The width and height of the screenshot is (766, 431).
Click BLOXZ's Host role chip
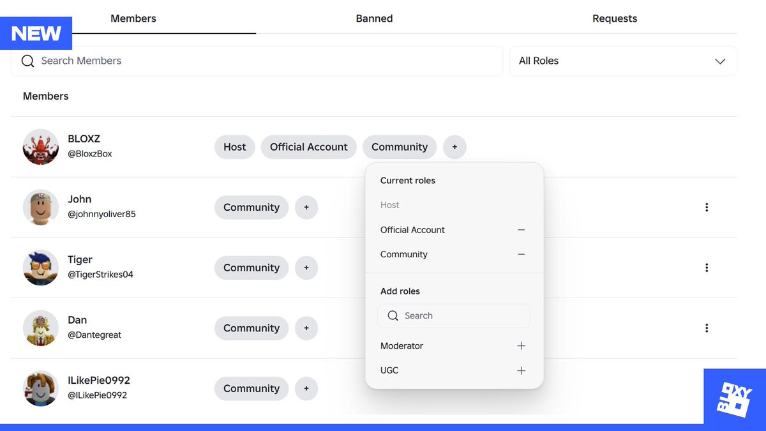235,147
